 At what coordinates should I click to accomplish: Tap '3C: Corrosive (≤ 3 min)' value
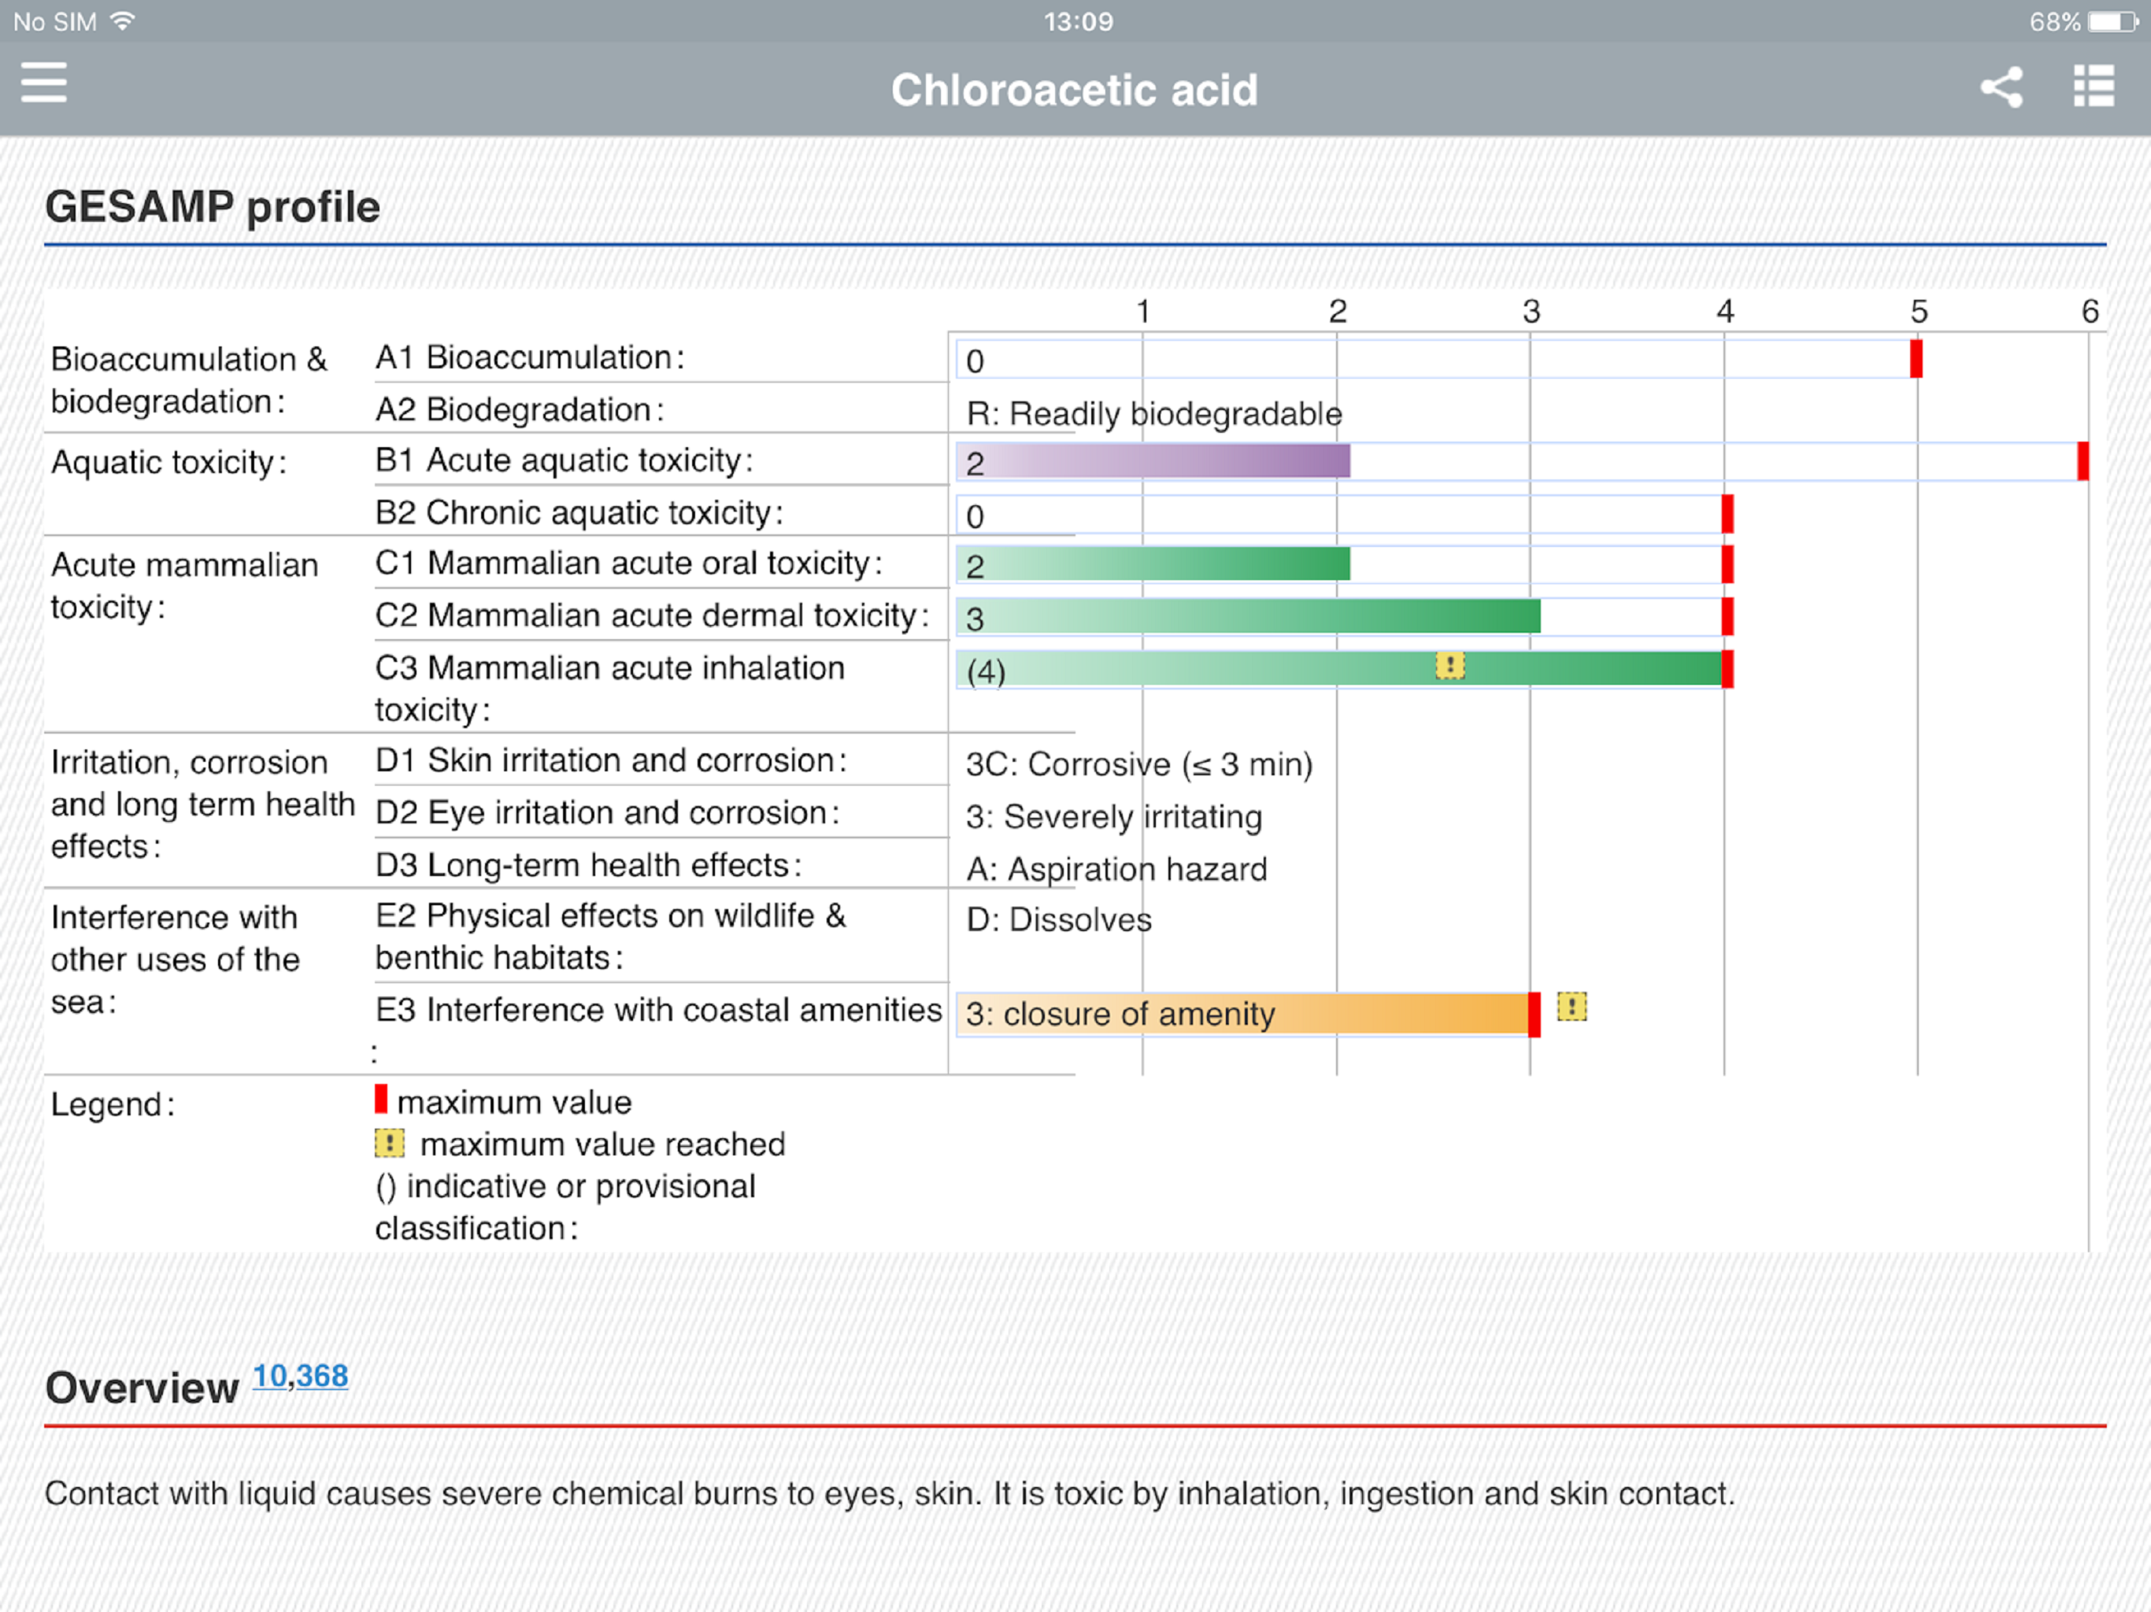[x=1138, y=764]
